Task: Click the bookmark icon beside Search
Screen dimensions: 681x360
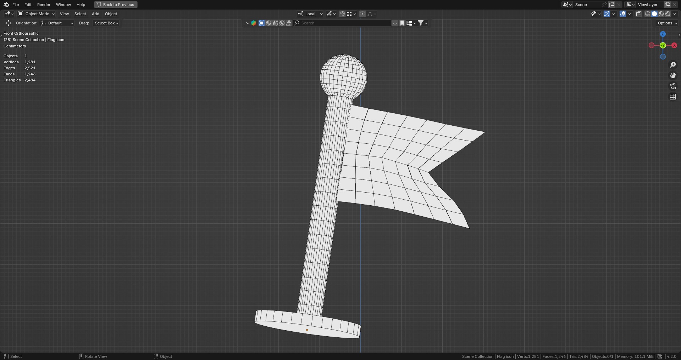Action: [x=402, y=23]
